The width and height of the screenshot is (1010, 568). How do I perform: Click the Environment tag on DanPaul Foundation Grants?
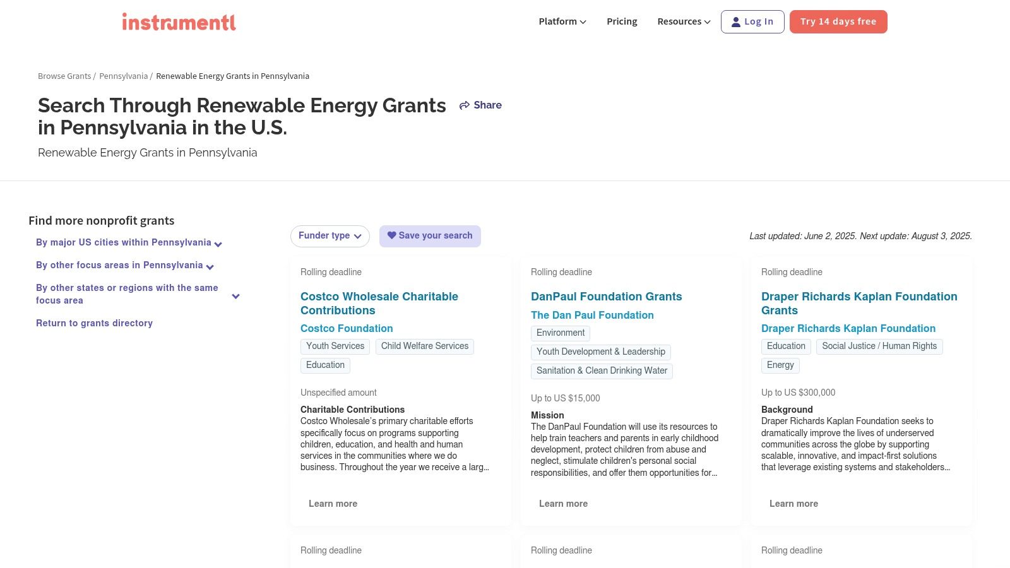pyautogui.click(x=561, y=333)
